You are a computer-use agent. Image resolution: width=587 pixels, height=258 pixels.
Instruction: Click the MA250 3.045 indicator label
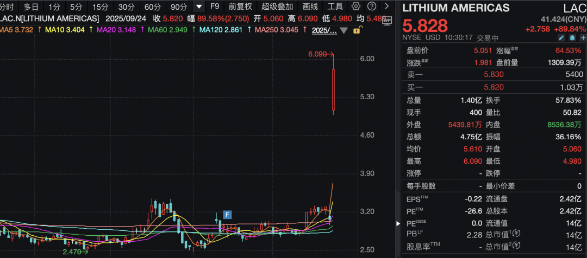coord(277,30)
